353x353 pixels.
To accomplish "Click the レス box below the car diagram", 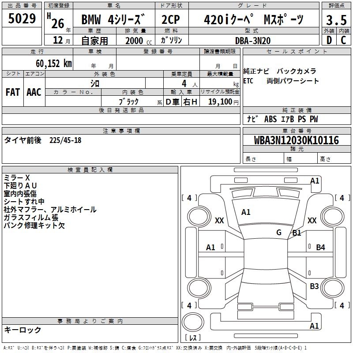I will point(192,338).
